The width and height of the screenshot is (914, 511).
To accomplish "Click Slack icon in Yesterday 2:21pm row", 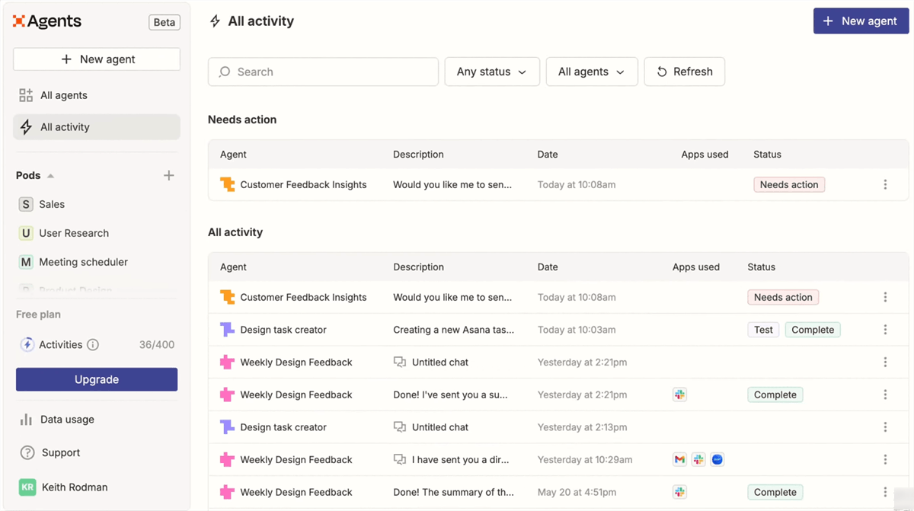I will point(680,394).
